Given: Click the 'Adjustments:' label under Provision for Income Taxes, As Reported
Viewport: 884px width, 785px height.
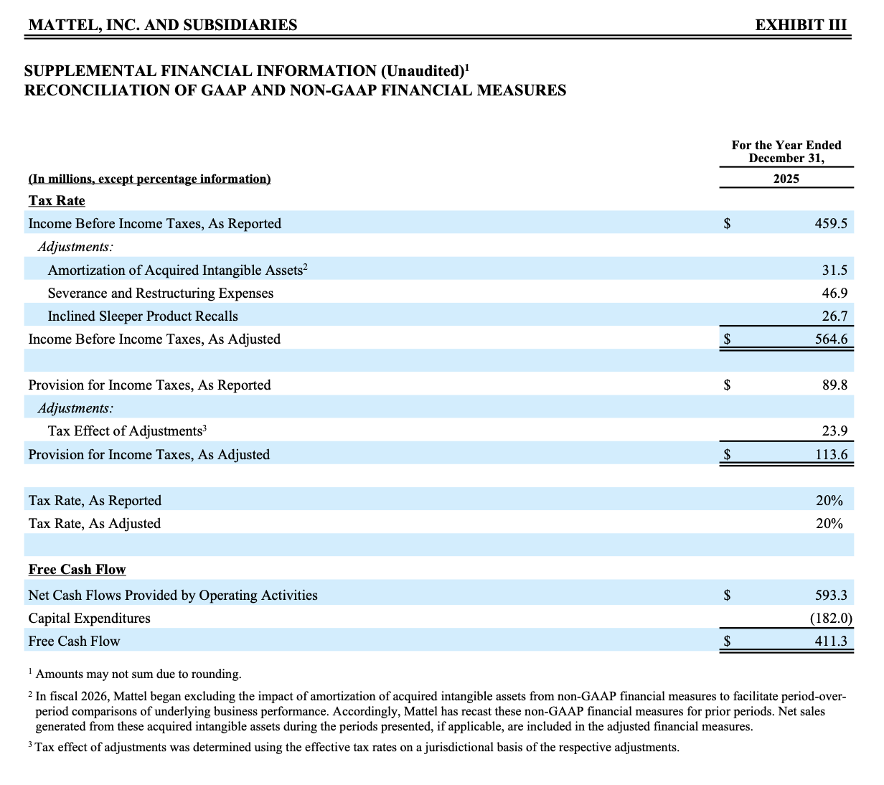Looking at the screenshot, I should click(75, 408).
